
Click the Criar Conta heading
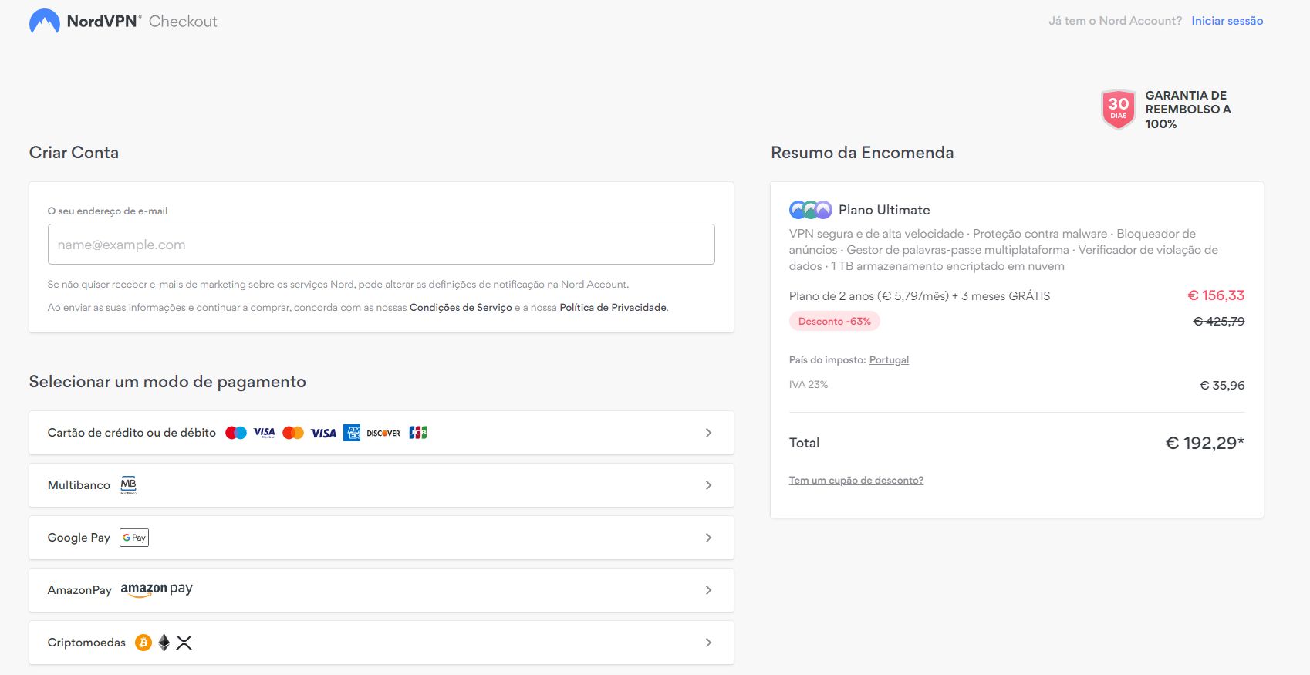pyautogui.click(x=74, y=153)
